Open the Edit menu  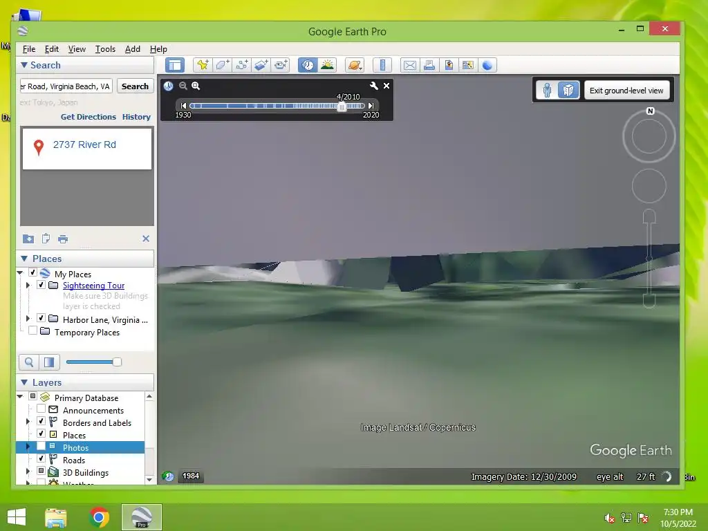pyautogui.click(x=51, y=49)
